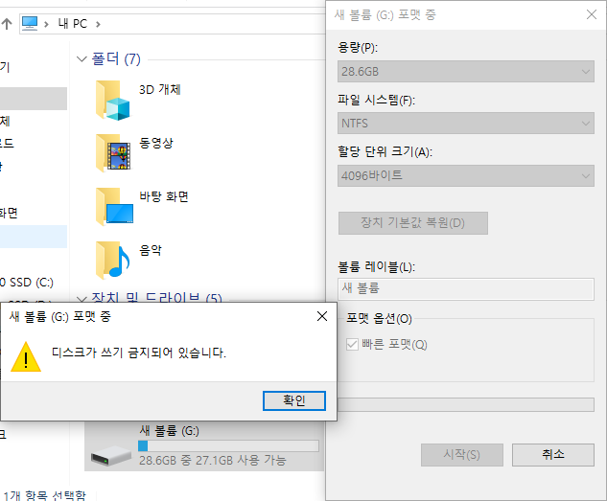Select the 바탕 화면 folder icon
The image size is (607, 501).
point(114,207)
